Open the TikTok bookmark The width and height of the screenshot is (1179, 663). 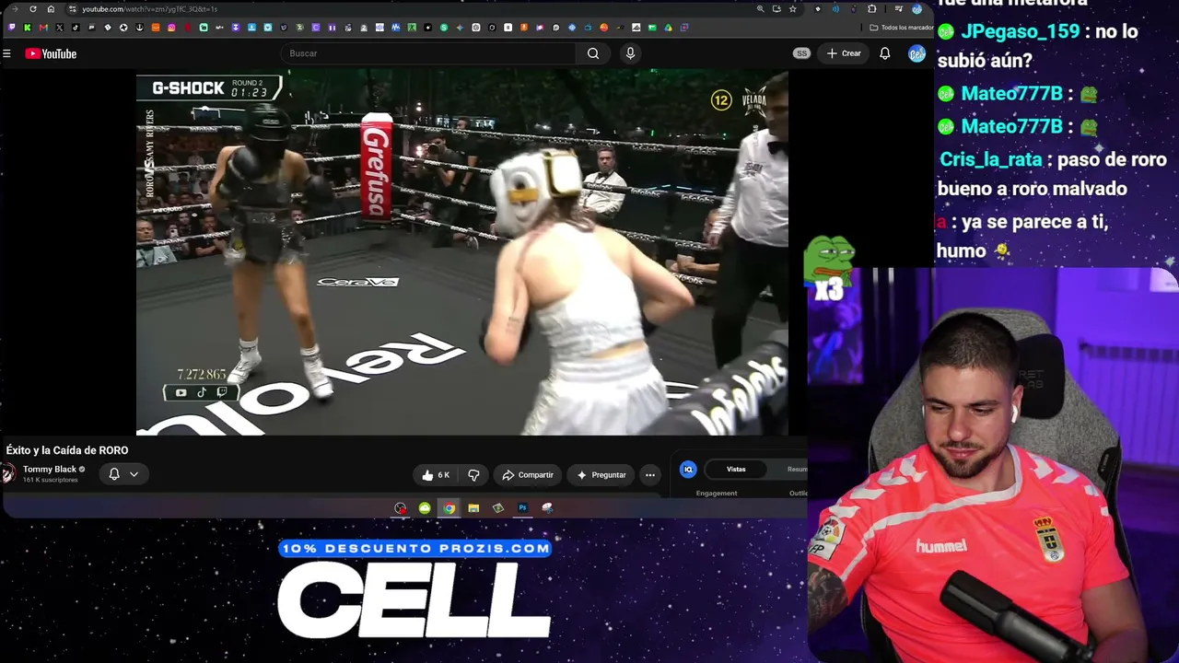(x=76, y=28)
